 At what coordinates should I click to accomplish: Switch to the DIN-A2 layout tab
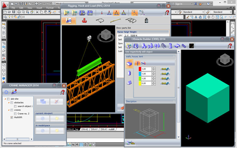[85, 129]
